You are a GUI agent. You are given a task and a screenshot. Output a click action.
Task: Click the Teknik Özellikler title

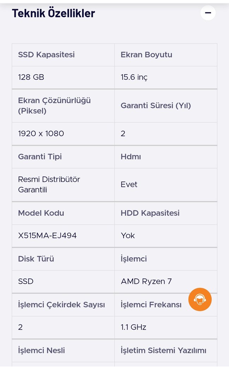click(54, 13)
